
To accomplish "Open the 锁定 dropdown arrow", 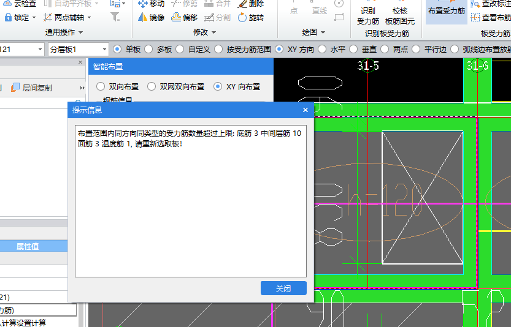I will [x=34, y=17].
